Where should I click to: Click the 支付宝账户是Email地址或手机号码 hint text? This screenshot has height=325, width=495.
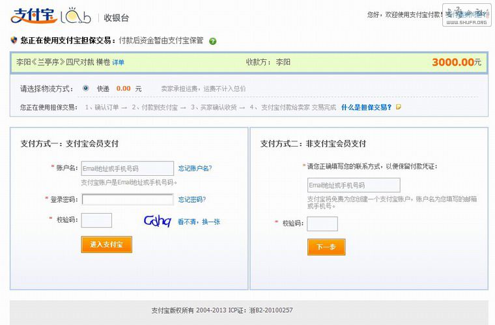(x=129, y=182)
